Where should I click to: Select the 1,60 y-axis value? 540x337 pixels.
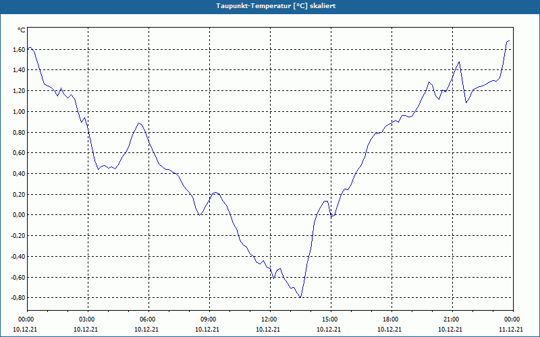click(x=19, y=49)
